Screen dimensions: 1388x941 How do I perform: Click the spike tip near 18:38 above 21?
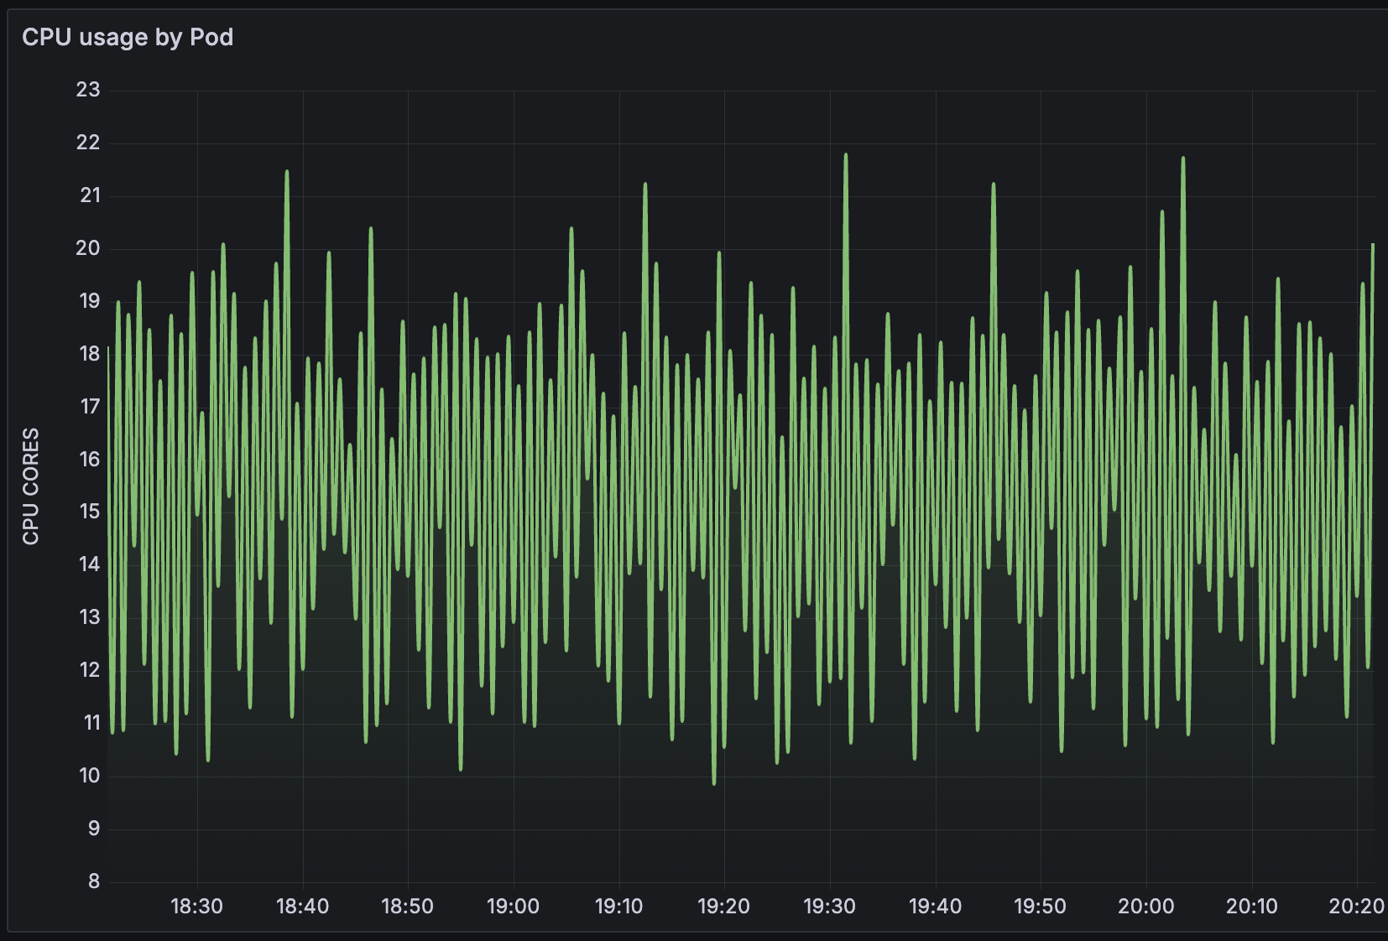(287, 172)
